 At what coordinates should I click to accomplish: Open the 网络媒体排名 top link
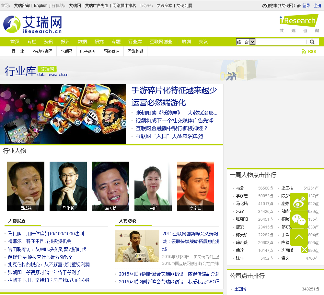[x=124, y=6]
